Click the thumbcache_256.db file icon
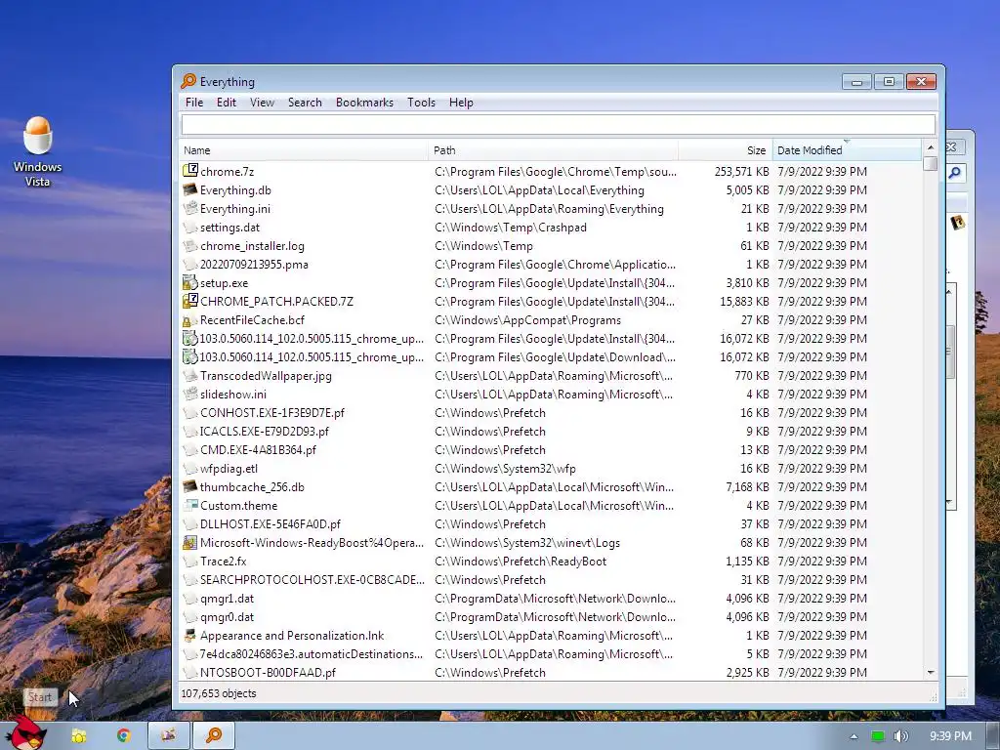 click(x=190, y=486)
